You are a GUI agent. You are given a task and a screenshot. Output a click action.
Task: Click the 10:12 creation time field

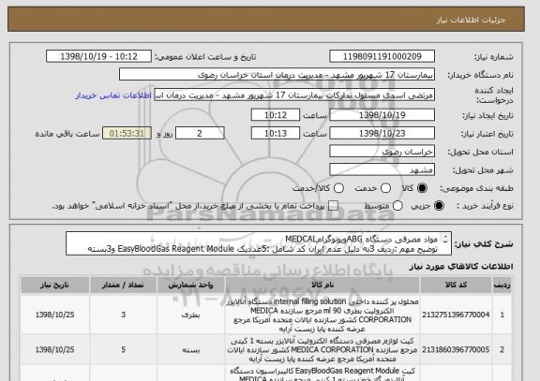[x=276, y=115]
